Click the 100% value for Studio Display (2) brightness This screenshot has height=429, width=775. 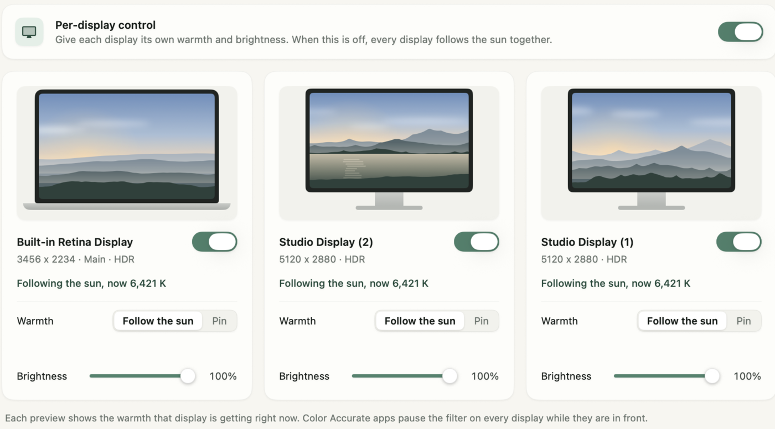coord(485,376)
